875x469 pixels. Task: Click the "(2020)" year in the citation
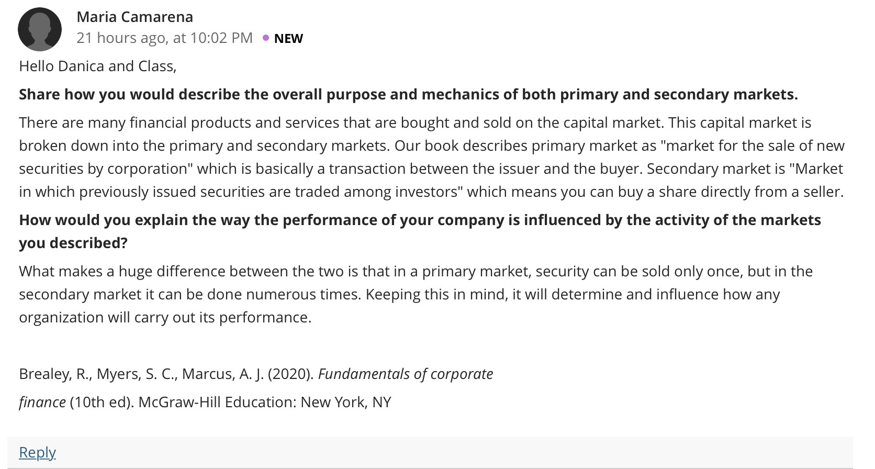[x=291, y=374]
